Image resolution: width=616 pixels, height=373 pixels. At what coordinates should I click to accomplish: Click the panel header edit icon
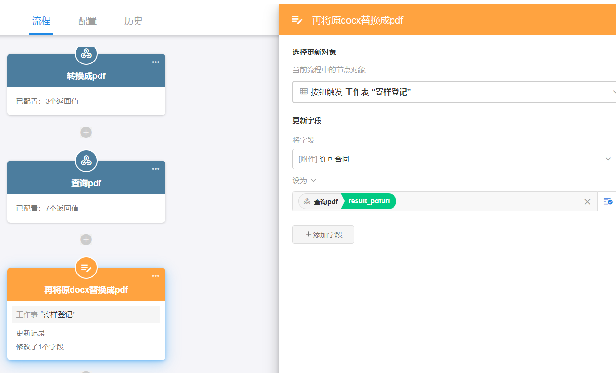297,20
